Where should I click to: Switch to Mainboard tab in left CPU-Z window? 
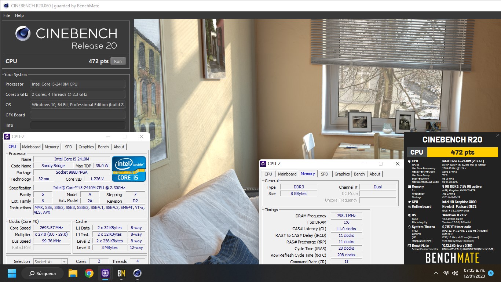[x=31, y=147]
